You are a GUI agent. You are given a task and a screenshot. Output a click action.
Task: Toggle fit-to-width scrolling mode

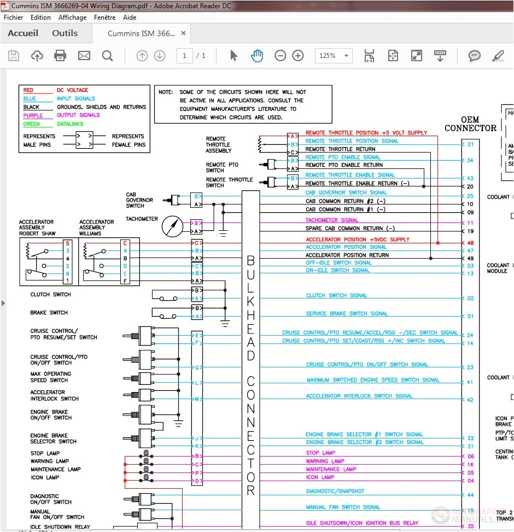pos(370,56)
